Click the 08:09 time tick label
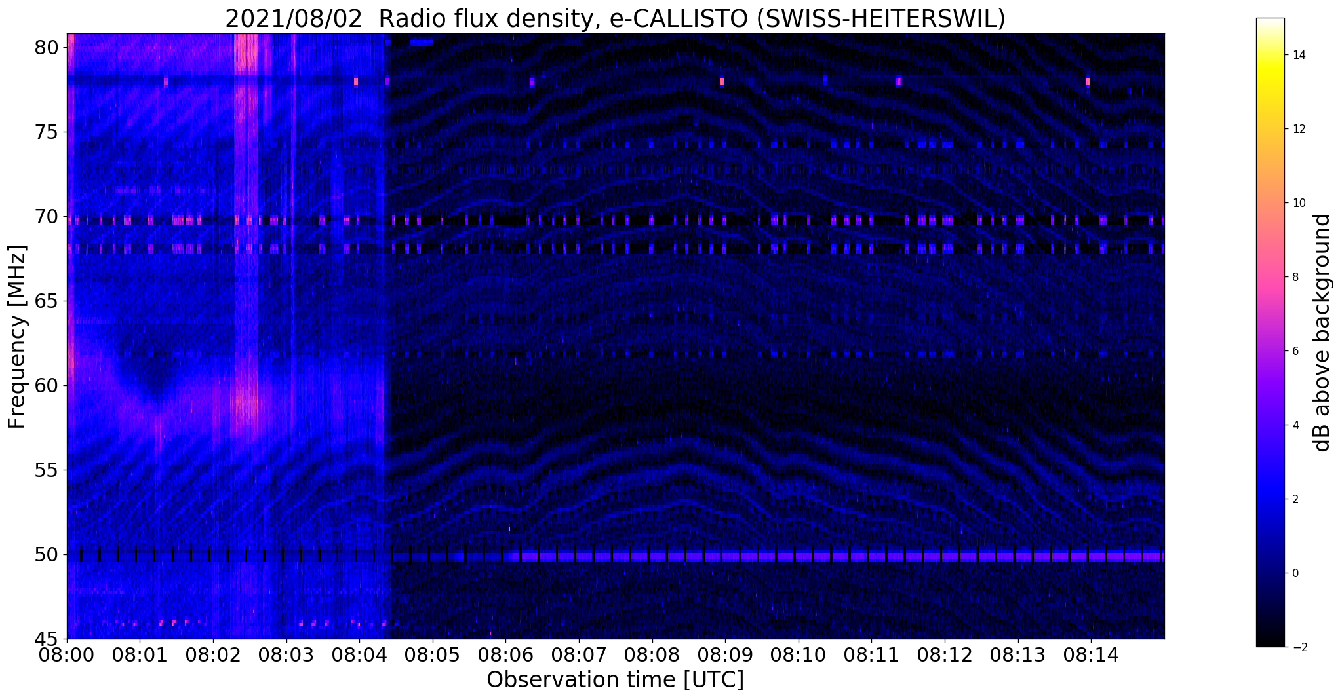The width and height of the screenshot is (1342, 699). [x=725, y=654]
